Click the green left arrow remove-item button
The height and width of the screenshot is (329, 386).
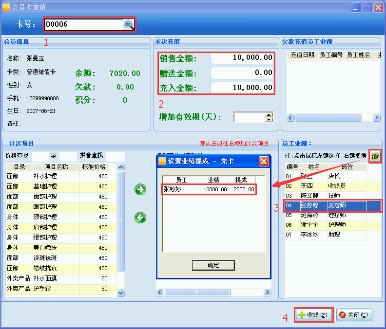140,218
